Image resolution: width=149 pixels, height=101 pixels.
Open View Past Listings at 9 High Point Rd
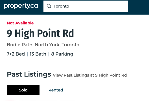tap(90, 75)
